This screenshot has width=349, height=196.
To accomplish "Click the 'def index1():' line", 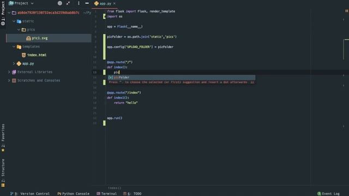I will click(x=118, y=98).
